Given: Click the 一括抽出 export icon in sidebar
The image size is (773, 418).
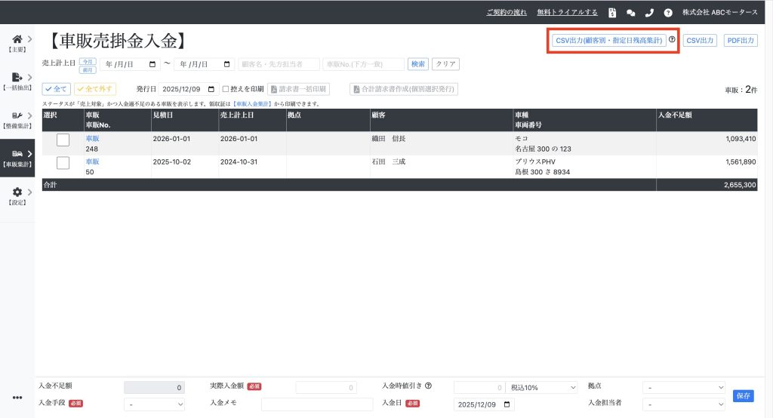Looking at the screenshot, I should point(17,77).
